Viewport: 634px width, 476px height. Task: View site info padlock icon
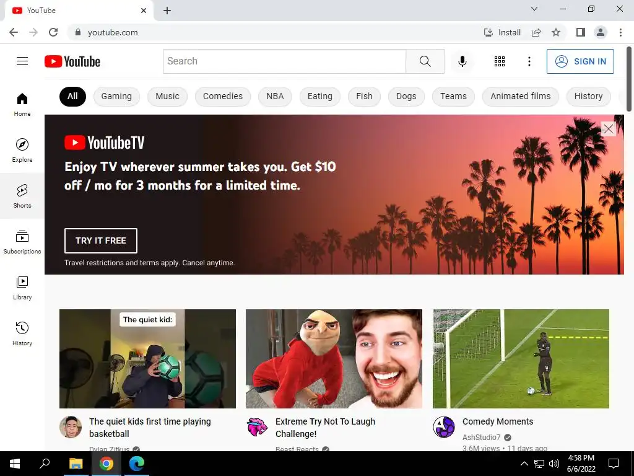point(77,32)
